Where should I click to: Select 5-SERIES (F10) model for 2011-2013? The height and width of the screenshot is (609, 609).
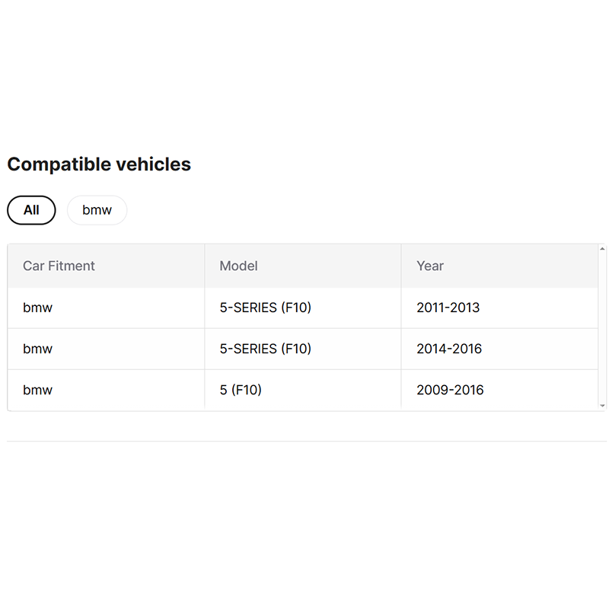click(265, 308)
